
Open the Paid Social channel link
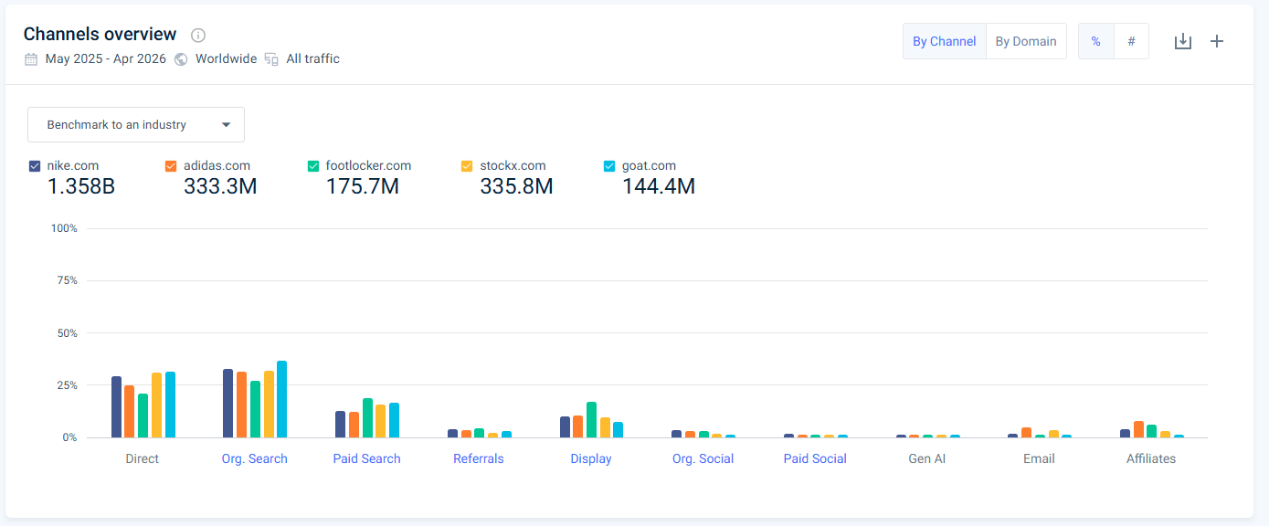coord(815,458)
